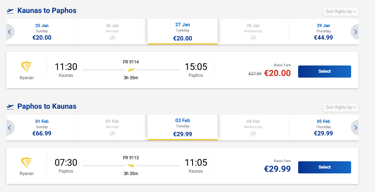
Task: Open Sort flights by dropdown for Kaunas to Paphos
Action: tap(341, 11)
